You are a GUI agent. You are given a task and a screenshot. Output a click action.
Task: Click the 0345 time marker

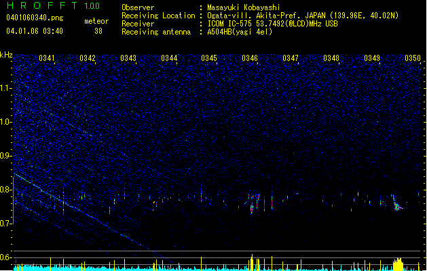point(209,58)
